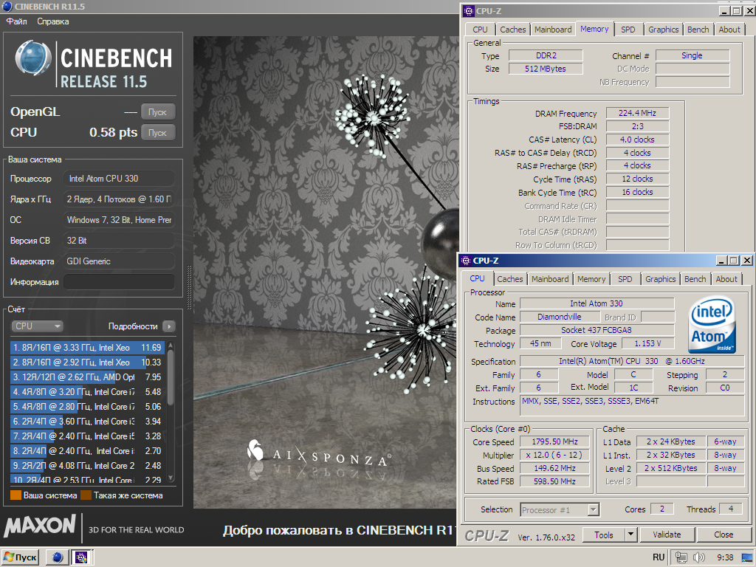Click the 'Информация' input field
The width and height of the screenshot is (756, 567).
(119, 282)
